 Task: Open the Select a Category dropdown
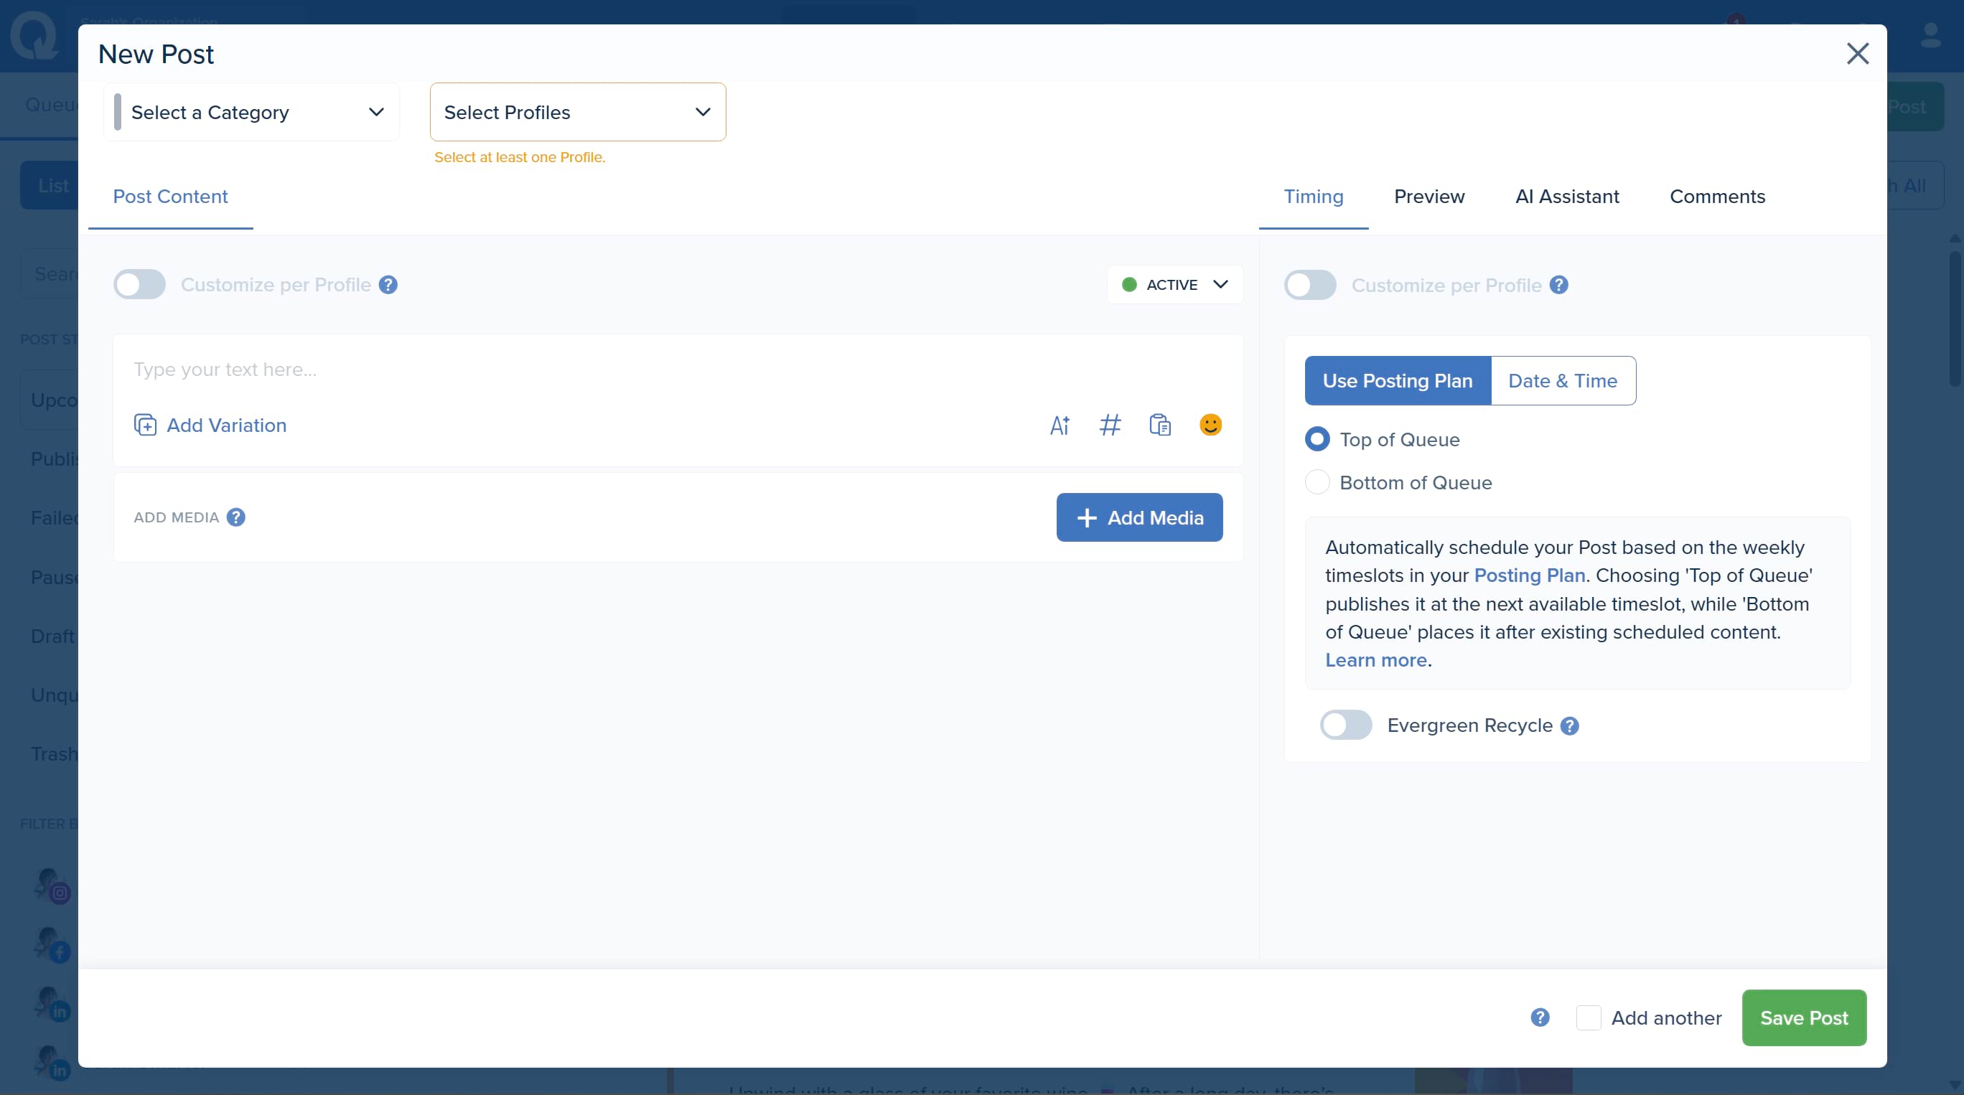pos(251,113)
